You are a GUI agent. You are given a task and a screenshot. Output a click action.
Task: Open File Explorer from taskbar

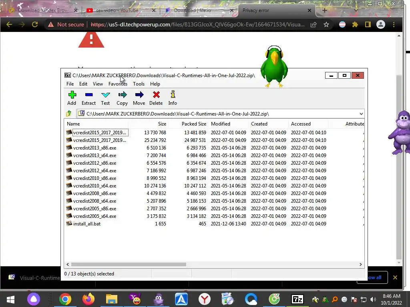tap(112, 299)
